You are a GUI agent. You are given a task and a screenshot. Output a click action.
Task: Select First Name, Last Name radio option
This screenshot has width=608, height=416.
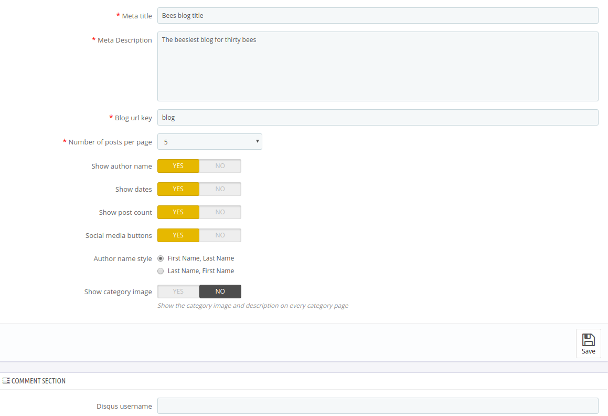[x=161, y=259]
